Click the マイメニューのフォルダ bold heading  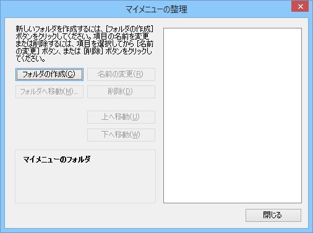tap(57, 159)
